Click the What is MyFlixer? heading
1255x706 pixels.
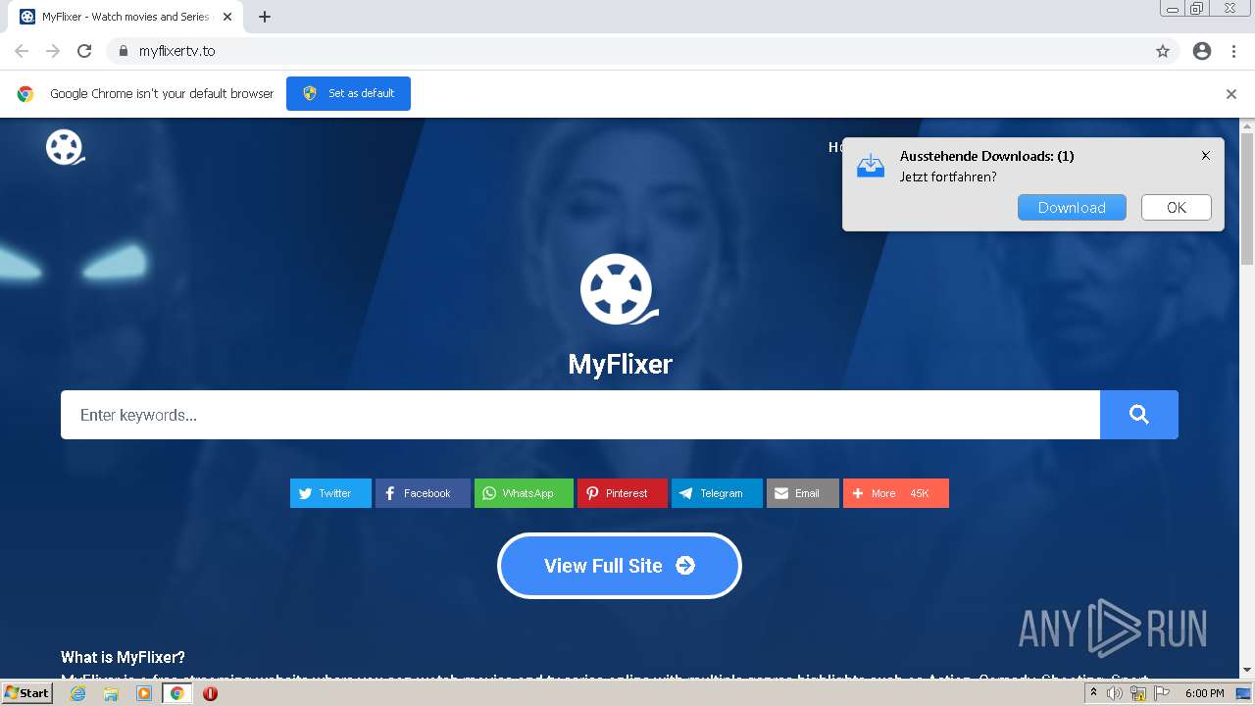[x=123, y=657]
